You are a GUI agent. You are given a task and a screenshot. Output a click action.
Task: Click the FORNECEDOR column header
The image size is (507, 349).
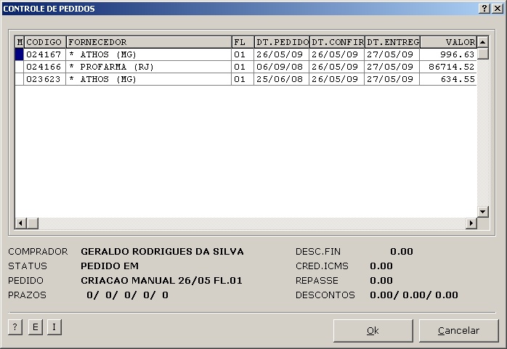pyautogui.click(x=148, y=42)
